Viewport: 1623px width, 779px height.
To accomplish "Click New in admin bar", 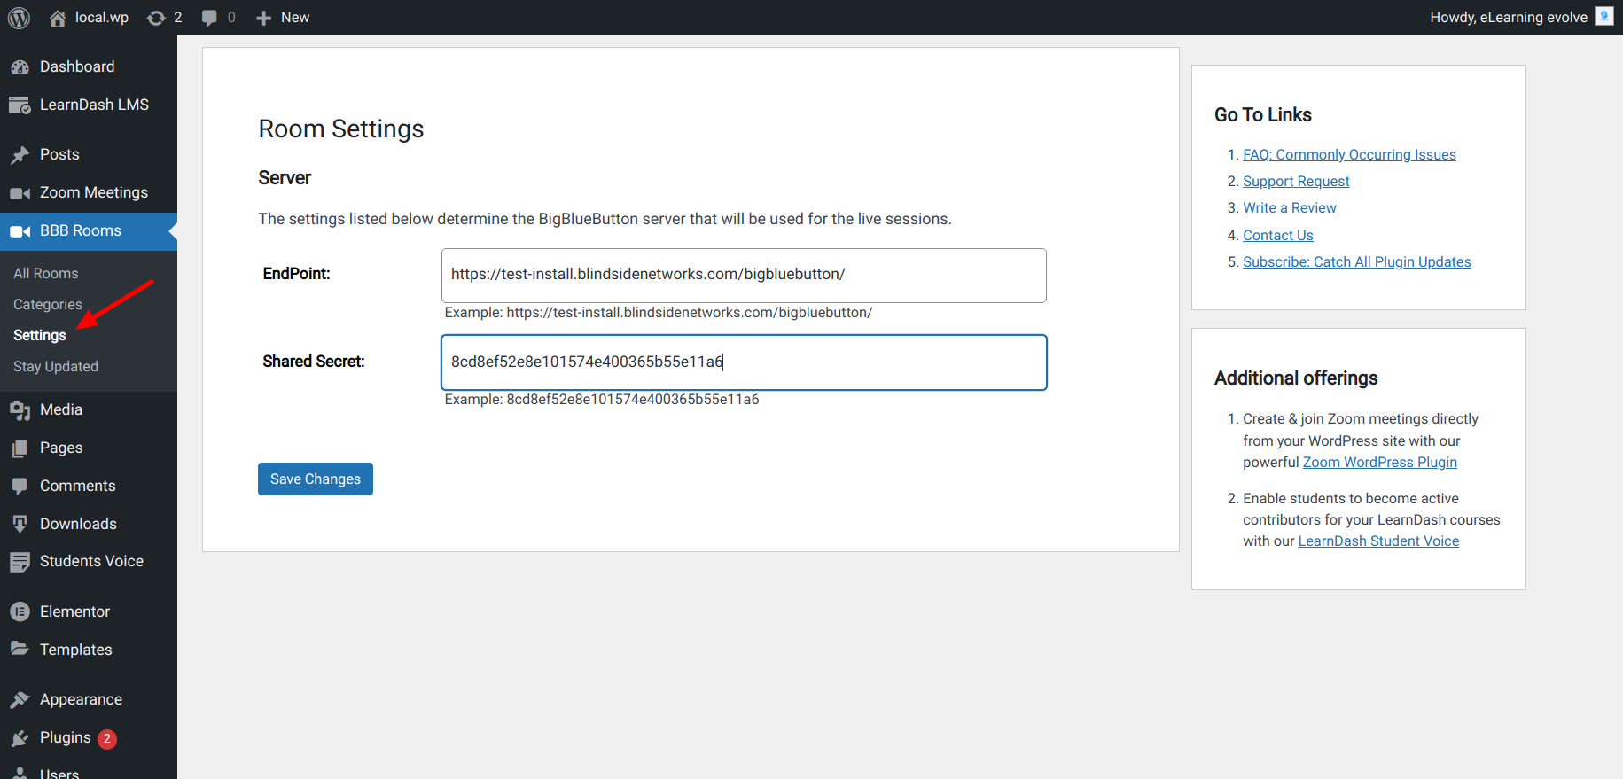I will pyautogui.click(x=295, y=18).
